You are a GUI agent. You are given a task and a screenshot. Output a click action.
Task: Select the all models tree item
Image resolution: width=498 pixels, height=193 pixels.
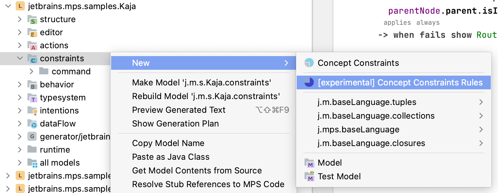click(x=60, y=163)
